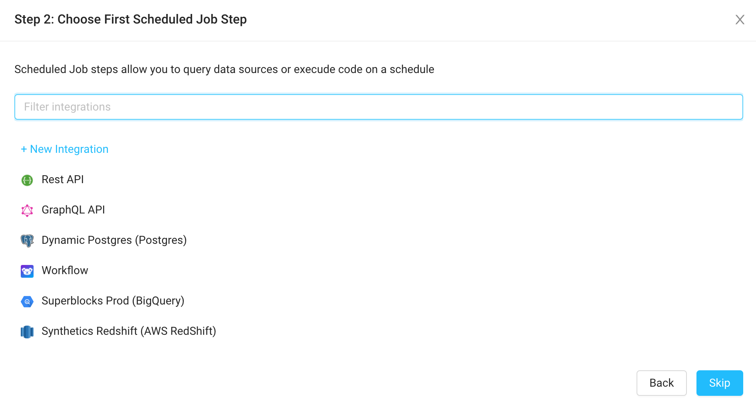Choose the Workflow integration
756x411 pixels.
65,271
